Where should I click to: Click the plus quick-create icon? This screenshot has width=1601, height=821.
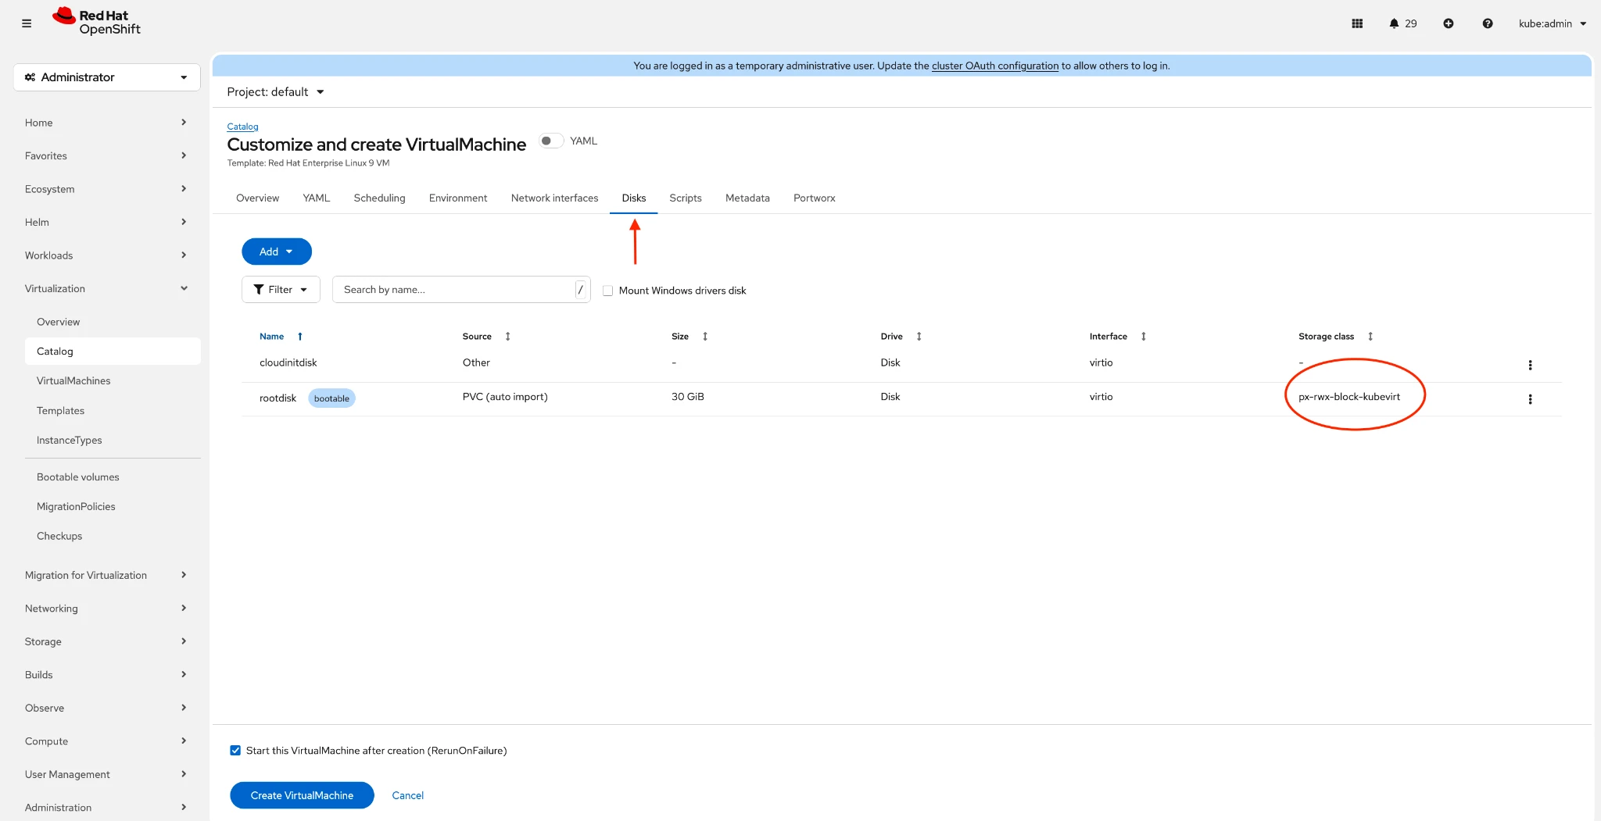(x=1449, y=23)
